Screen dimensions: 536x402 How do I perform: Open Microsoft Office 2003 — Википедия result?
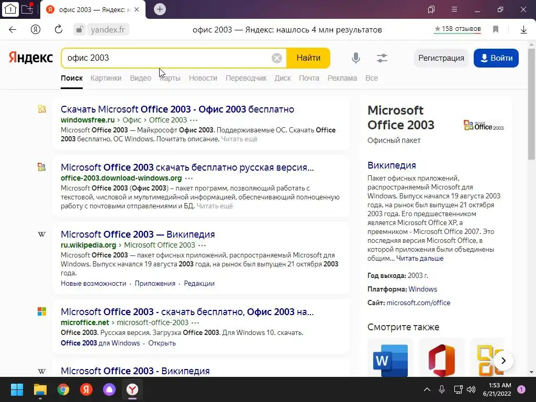pos(138,234)
